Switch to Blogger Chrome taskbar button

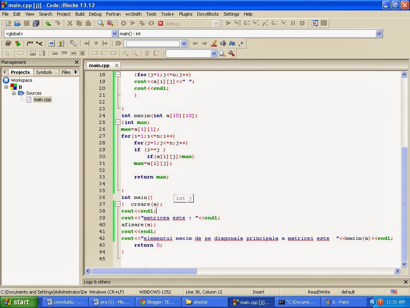click(158, 302)
